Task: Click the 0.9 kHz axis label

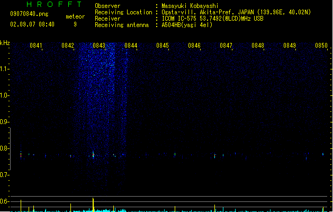Action: (4, 122)
